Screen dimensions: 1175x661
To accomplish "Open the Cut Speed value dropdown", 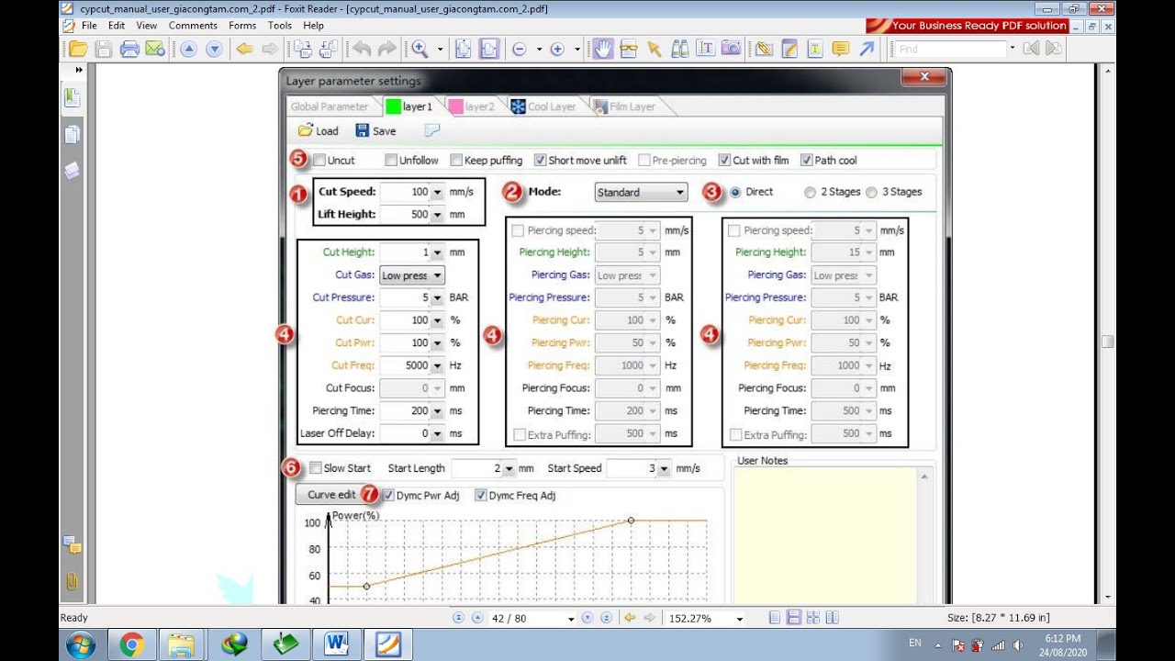I will point(437,193).
